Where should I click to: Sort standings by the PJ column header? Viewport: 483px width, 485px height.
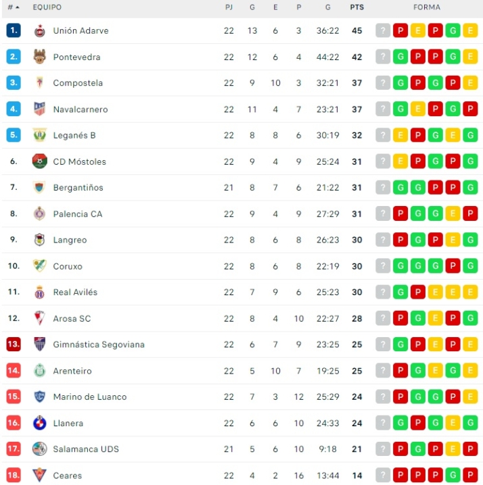[229, 7]
